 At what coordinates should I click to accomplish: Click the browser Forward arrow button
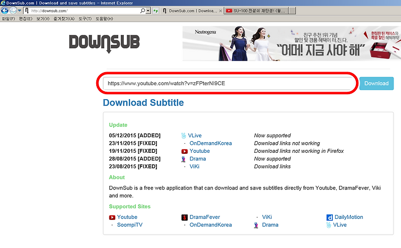click(x=13, y=11)
